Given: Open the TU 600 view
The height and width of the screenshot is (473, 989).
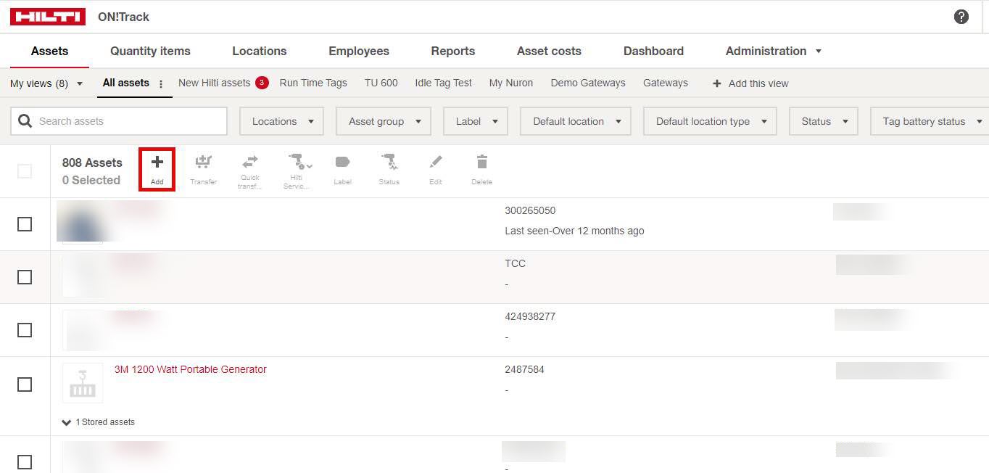Looking at the screenshot, I should (x=381, y=83).
